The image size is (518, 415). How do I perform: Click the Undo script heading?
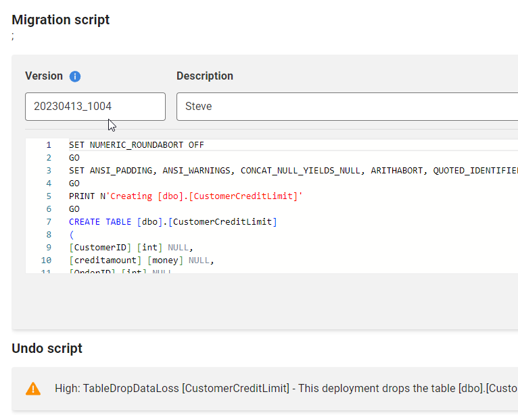pos(47,348)
